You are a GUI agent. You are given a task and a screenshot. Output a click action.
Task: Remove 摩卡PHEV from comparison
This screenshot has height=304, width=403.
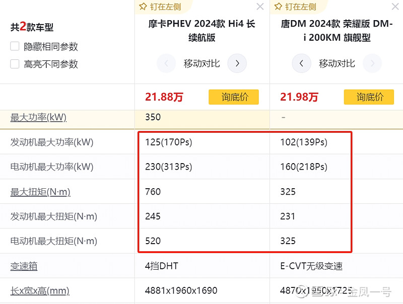(x=260, y=7)
